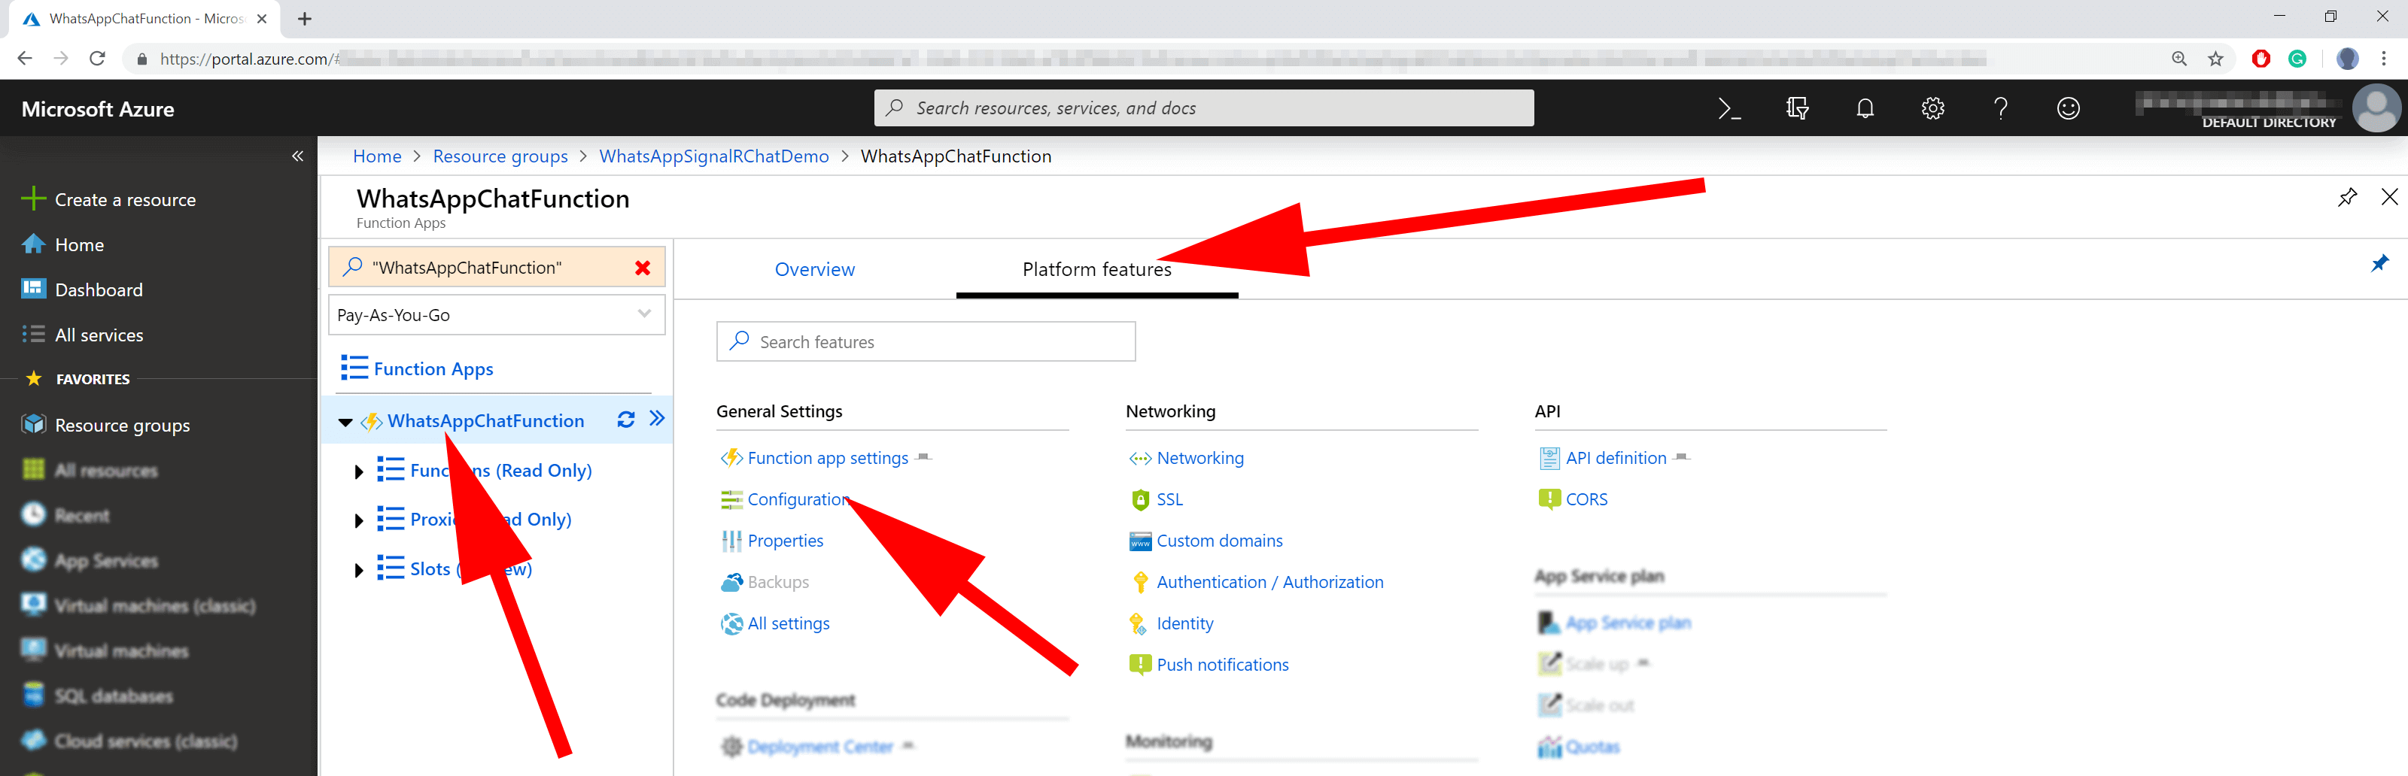Expand the Slots node
2408x776 pixels.
point(359,570)
